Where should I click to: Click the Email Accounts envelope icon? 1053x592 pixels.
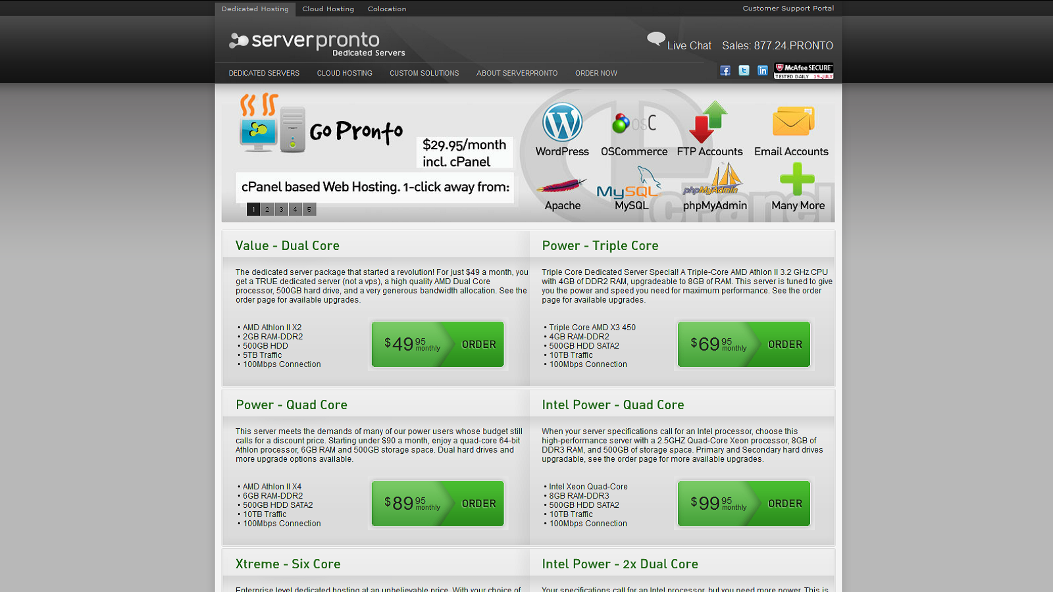click(793, 122)
